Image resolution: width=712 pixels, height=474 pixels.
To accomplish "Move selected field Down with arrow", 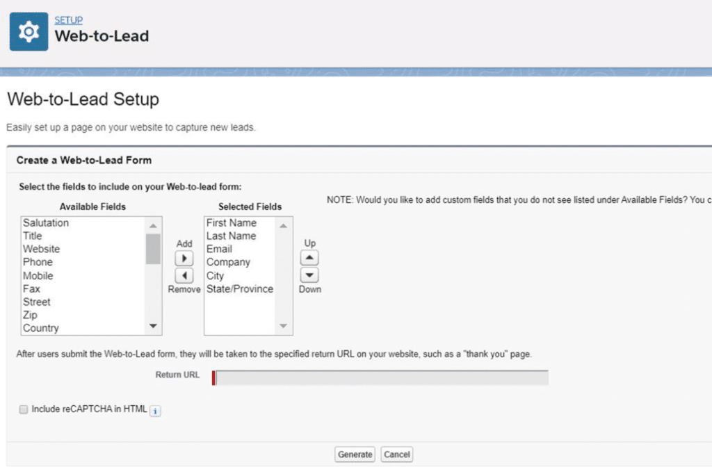I will pos(310,275).
